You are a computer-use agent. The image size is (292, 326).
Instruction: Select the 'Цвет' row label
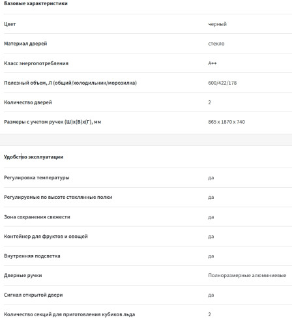pos(10,24)
